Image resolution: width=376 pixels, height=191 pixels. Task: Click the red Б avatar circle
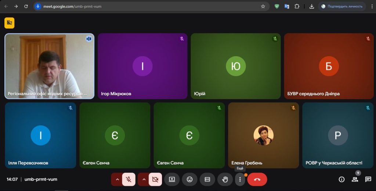click(329, 66)
